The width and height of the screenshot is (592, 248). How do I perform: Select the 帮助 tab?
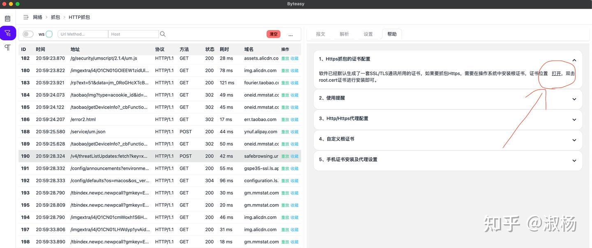(392, 34)
